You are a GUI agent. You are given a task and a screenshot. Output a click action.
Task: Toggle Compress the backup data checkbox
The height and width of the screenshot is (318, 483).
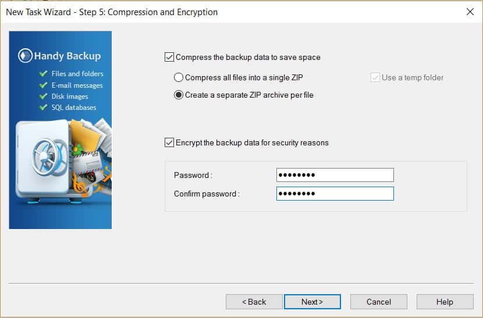(x=169, y=57)
